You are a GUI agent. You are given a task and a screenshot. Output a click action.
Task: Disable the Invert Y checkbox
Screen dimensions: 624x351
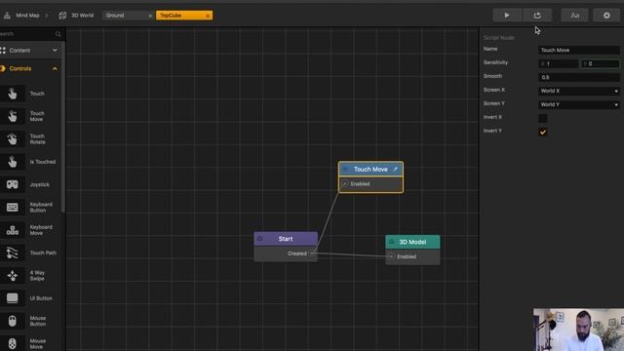542,132
